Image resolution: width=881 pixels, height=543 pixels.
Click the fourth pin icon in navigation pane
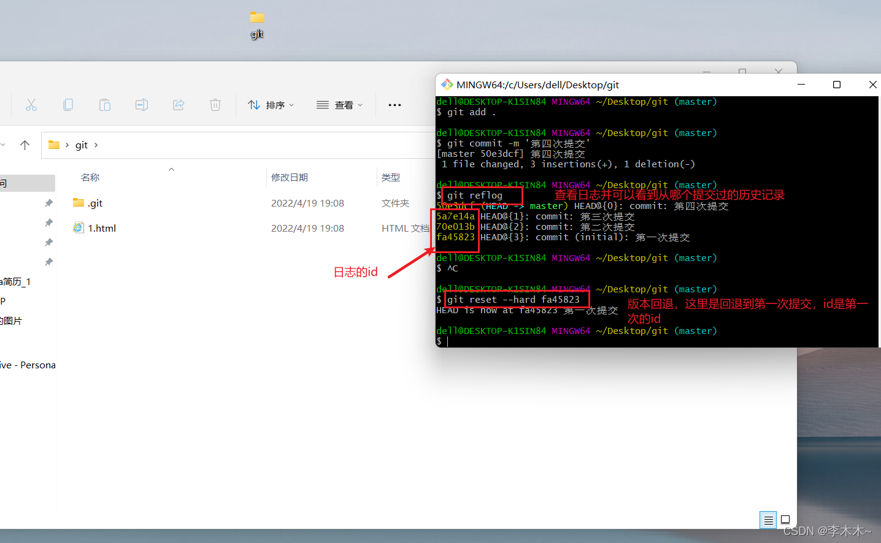(48, 262)
